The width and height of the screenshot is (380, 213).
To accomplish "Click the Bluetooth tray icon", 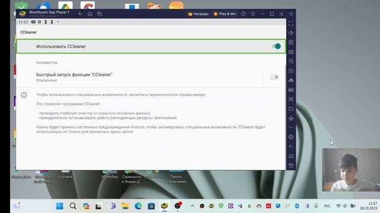I will pos(297,206).
